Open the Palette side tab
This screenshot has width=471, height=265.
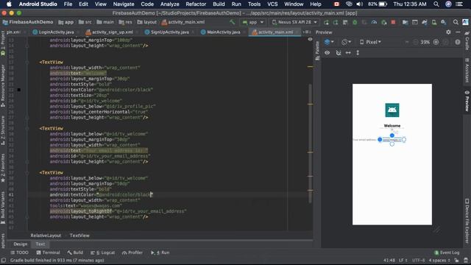click(317, 51)
